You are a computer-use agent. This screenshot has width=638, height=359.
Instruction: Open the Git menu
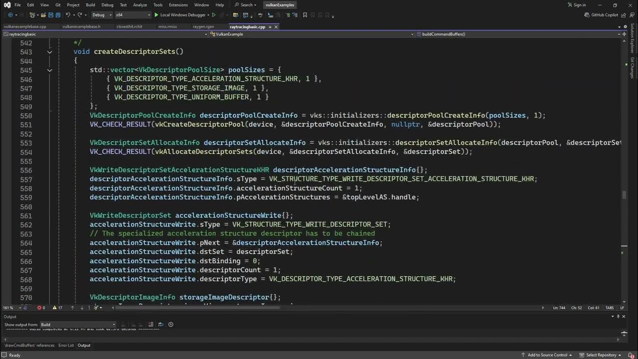point(58,4)
